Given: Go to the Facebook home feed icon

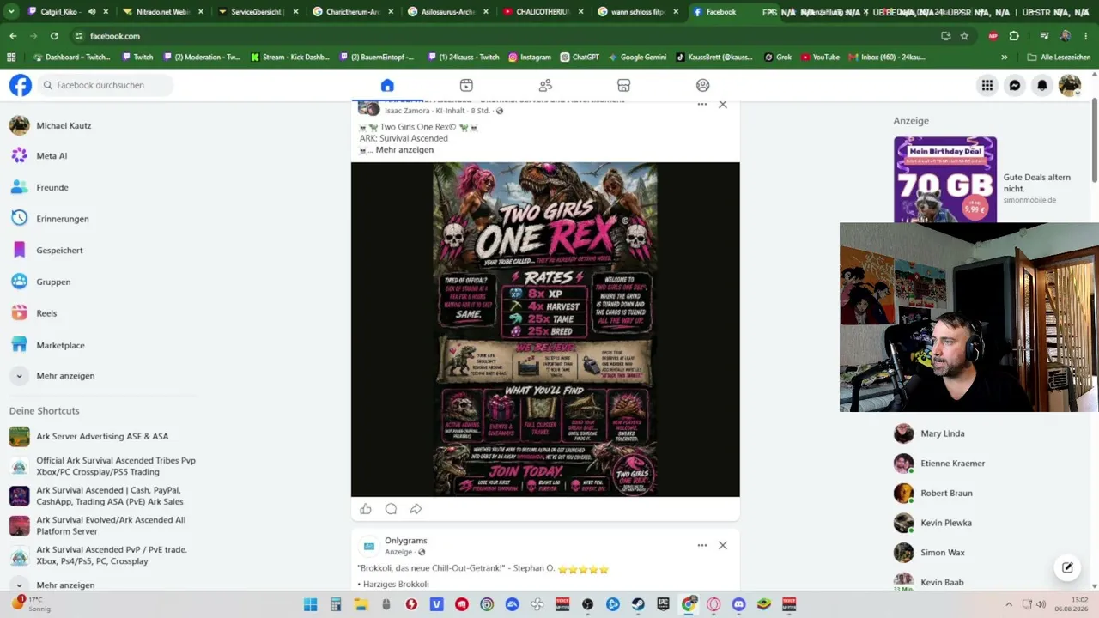Looking at the screenshot, I should click(387, 85).
